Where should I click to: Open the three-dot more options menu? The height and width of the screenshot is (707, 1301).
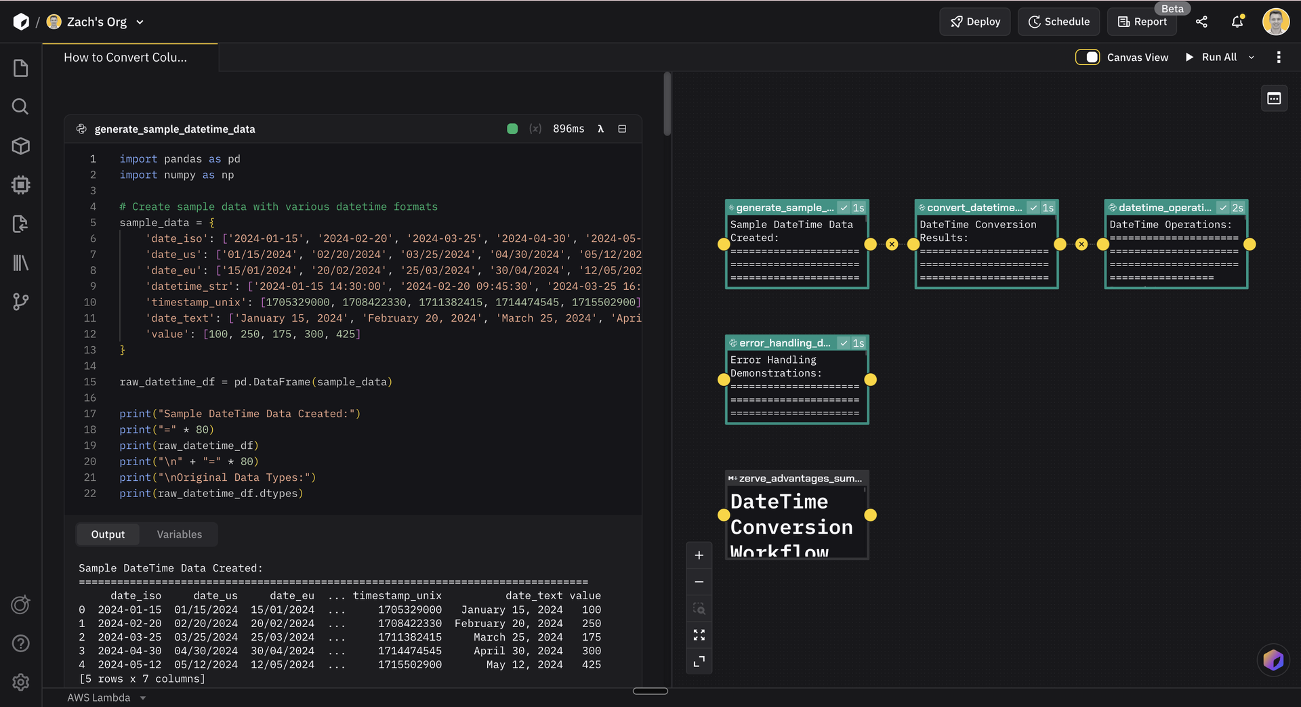click(1279, 58)
